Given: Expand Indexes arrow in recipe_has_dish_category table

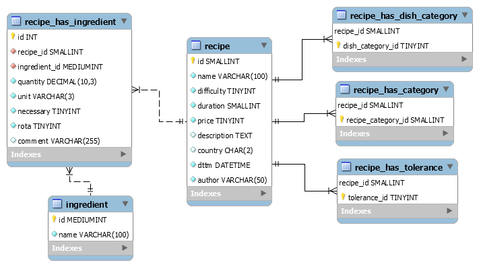Looking at the screenshot, I should (464, 59).
